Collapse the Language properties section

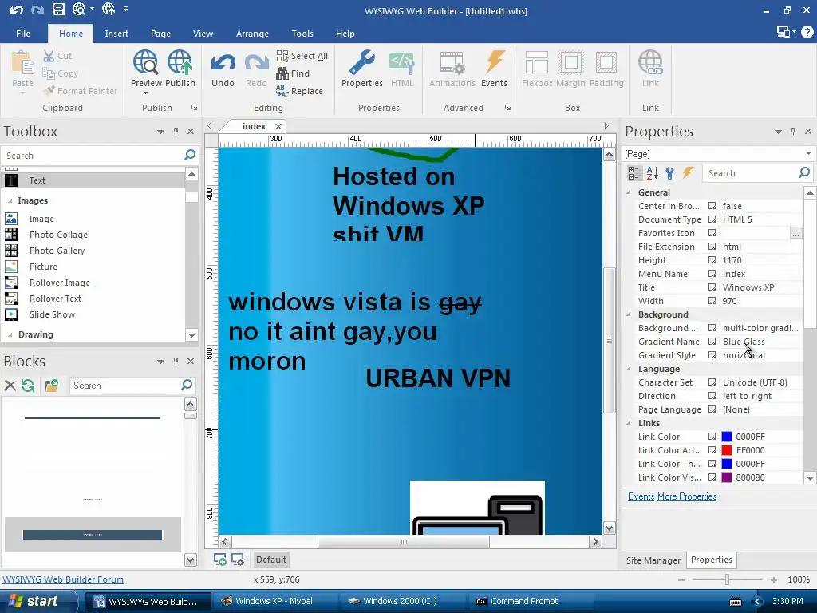[x=629, y=369]
